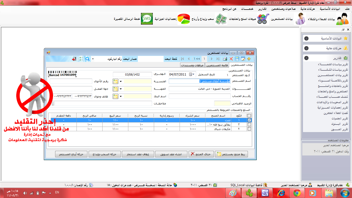This screenshot has height=198, width=352.
Task: Open the nationality (الجنسية) combo box
Action: pyautogui.click(x=121, y=81)
